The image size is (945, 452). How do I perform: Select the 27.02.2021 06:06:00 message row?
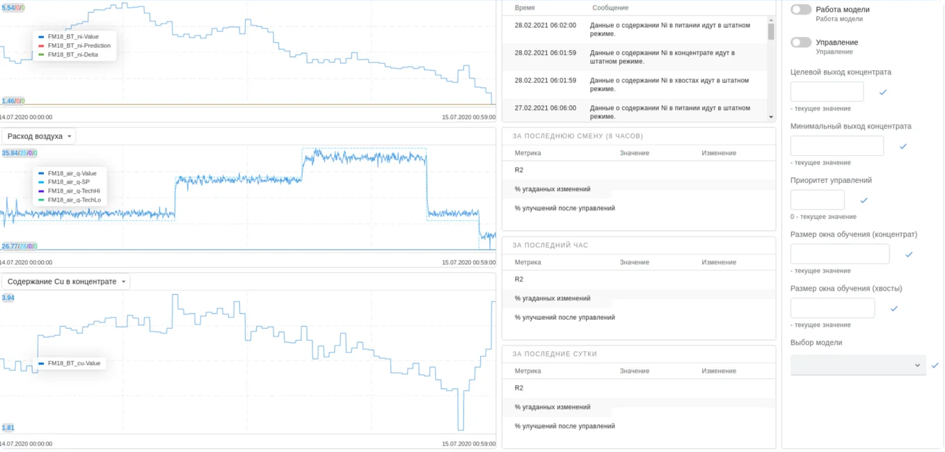pos(635,112)
